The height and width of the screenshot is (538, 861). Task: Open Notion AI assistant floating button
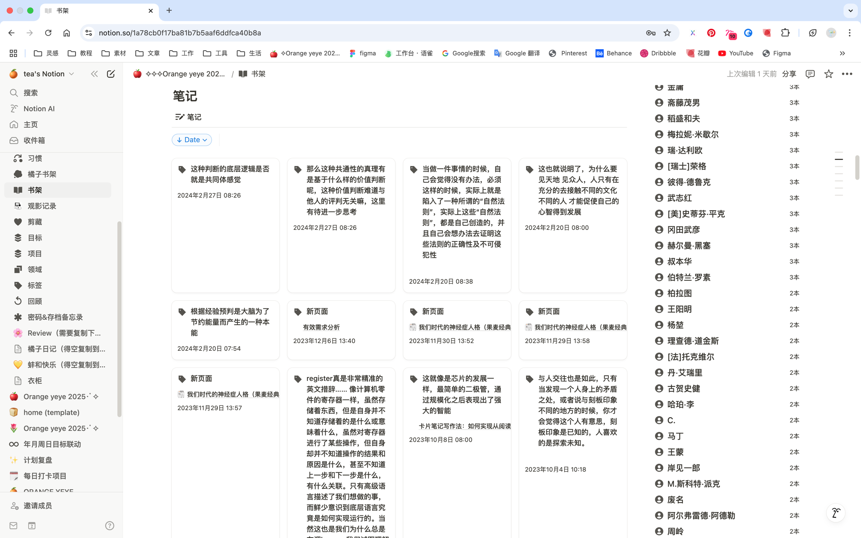(x=836, y=513)
